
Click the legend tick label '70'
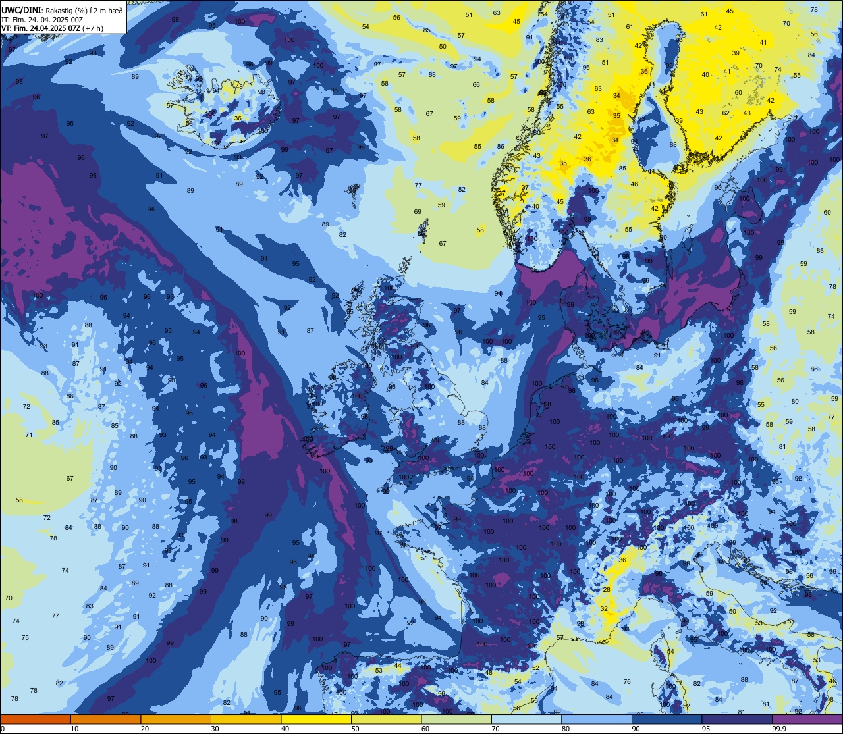(495, 729)
